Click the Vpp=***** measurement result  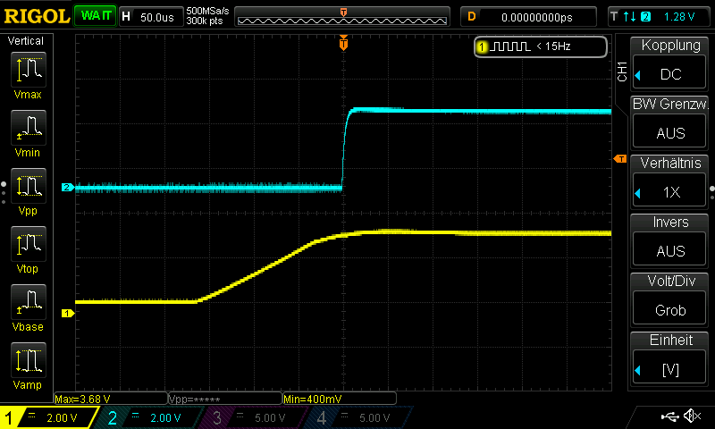[225, 399]
